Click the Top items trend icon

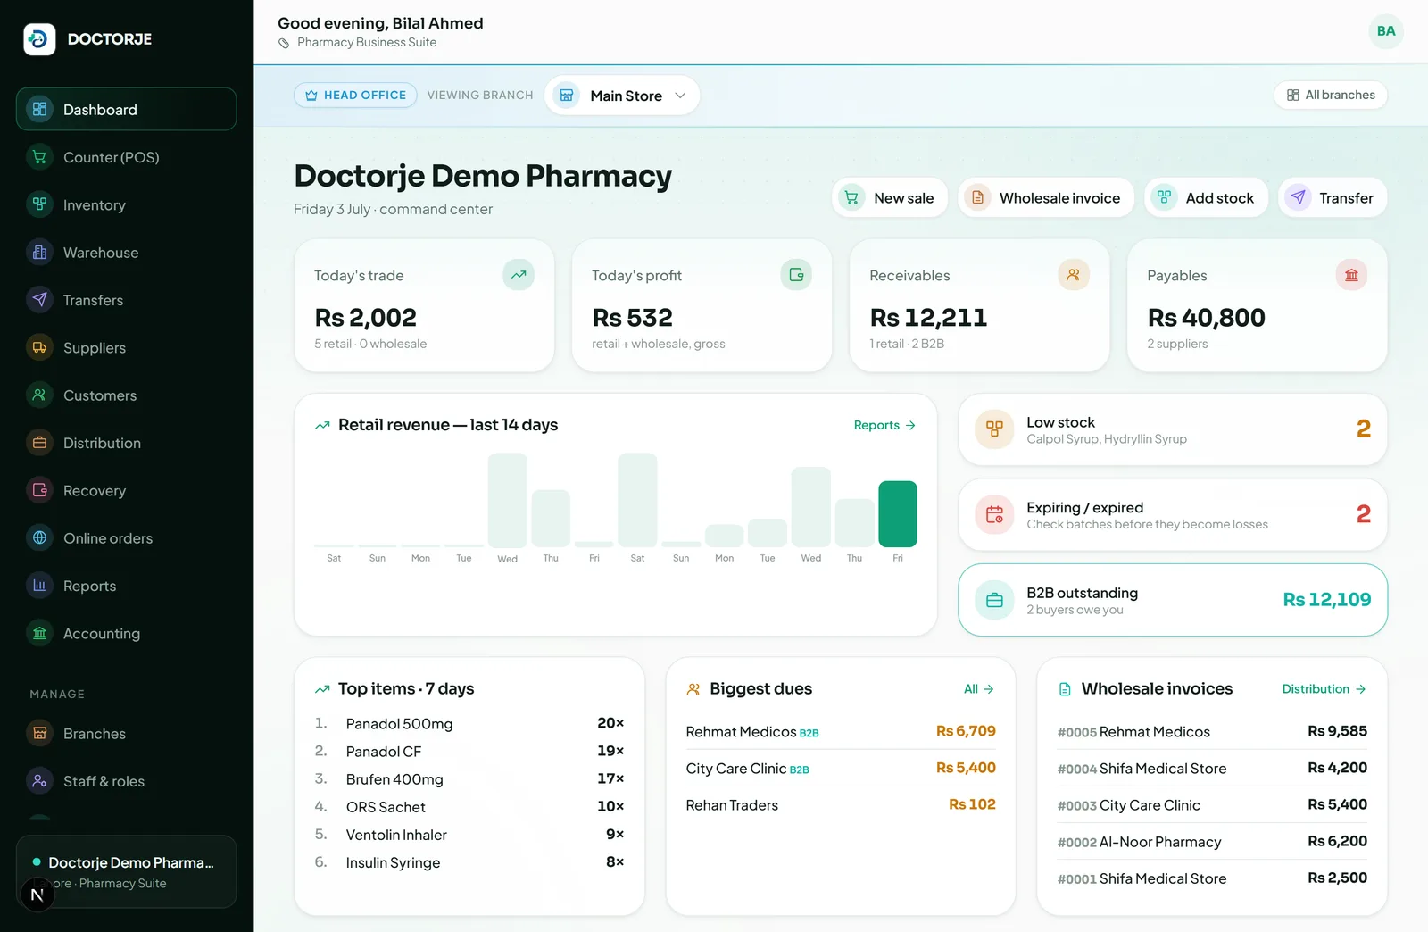[x=322, y=689]
